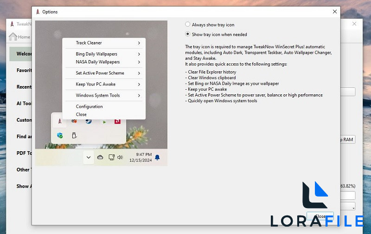Click the green play tray icon in preview
371x234 pixels.
point(104,122)
